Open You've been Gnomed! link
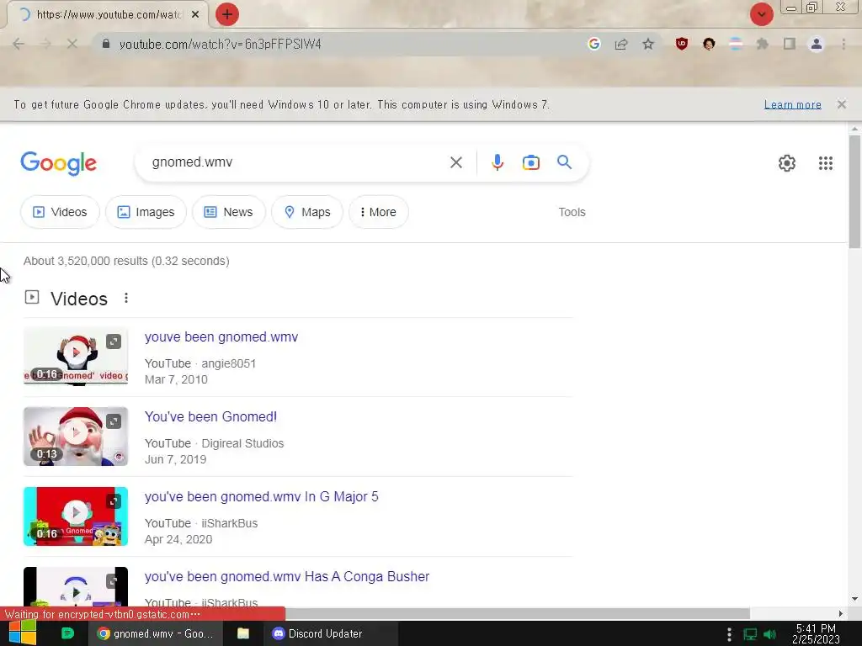This screenshot has height=646, width=862. click(210, 416)
